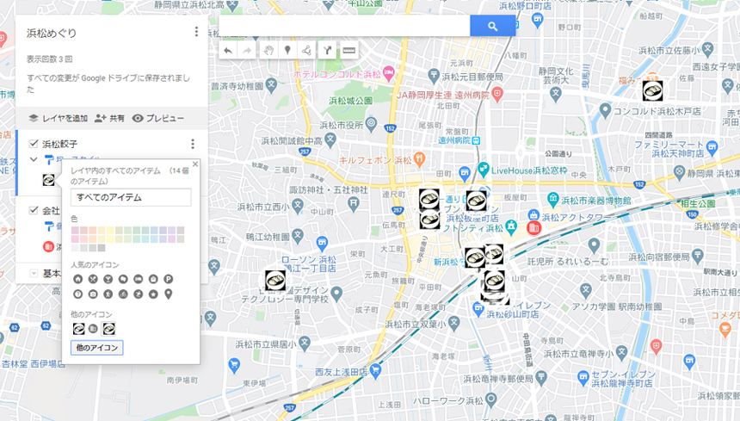This screenshot has height=421, width=740.
Task: Choose the cocktail glass icon
Action: [x=108, y=279]
